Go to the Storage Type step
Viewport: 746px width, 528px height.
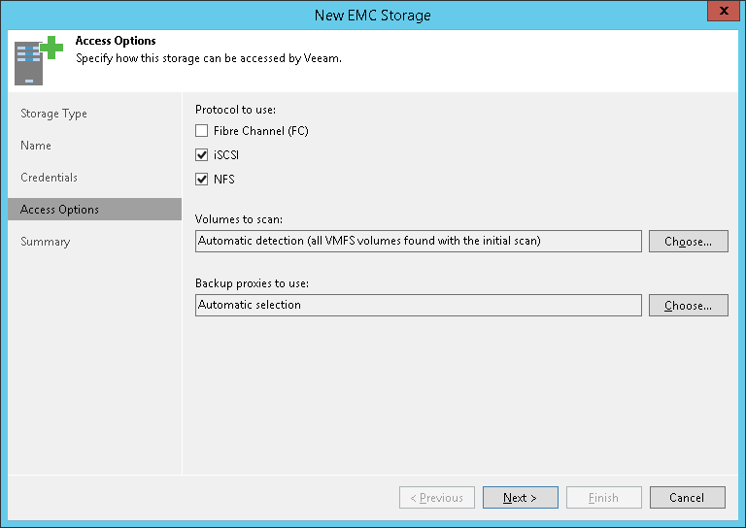tap(53, 114)
